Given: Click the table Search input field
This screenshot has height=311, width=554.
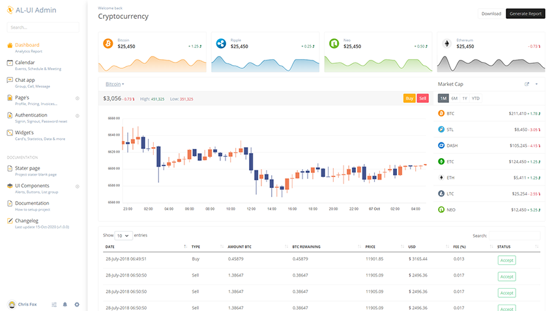Looking at the screenshot, I should coord(514,236).
